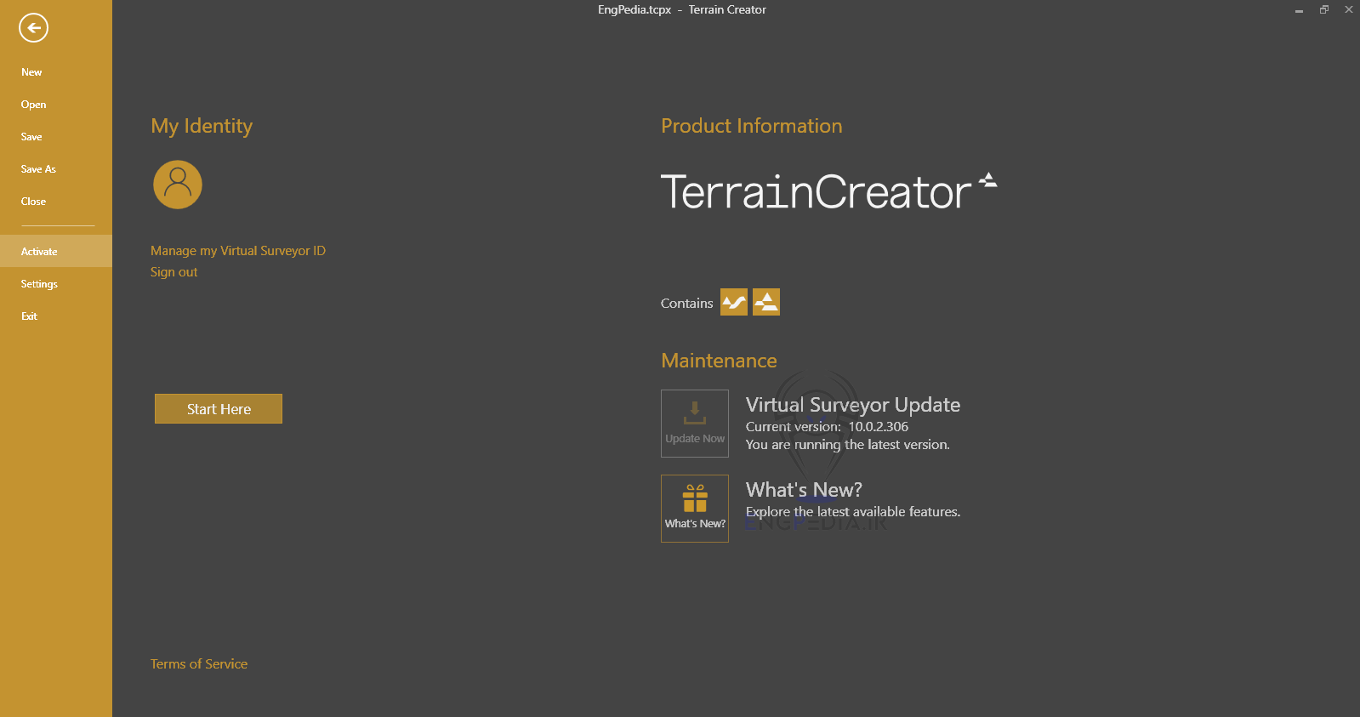This screenshot has height=717, width=1360.
Task: Restore down the Terrain Creator window
Action: click(x=1324, y=10)
